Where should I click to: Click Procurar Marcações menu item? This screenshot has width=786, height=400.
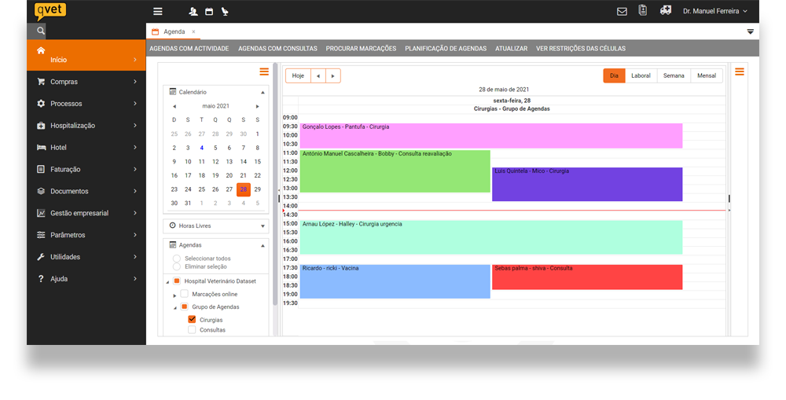click(x=361, y=49)
